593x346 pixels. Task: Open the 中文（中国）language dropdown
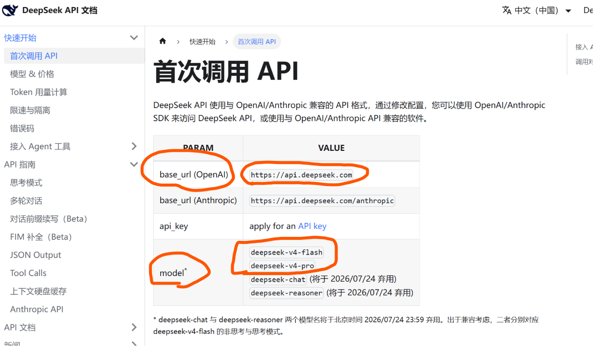click(x=537, y=10)
